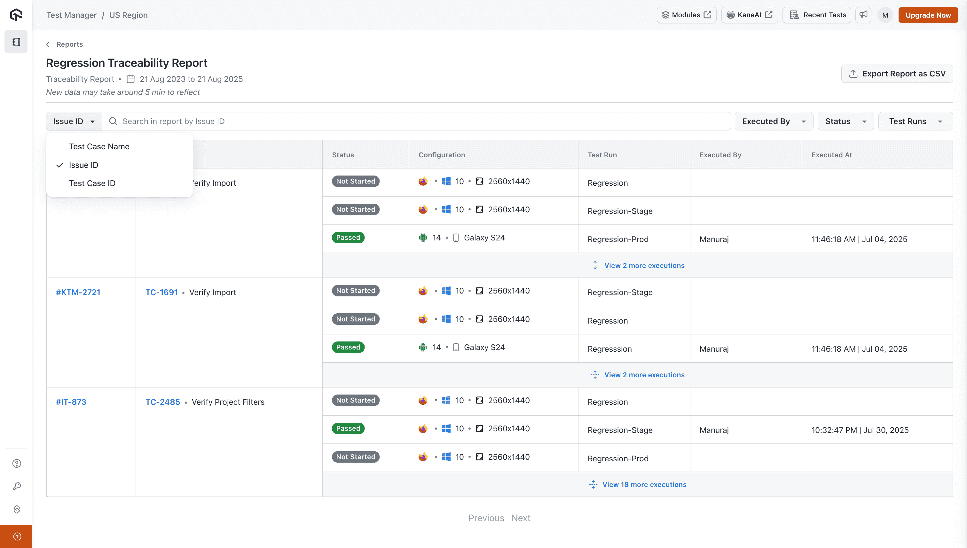Click the Modules layers icon

coord(665,15)
